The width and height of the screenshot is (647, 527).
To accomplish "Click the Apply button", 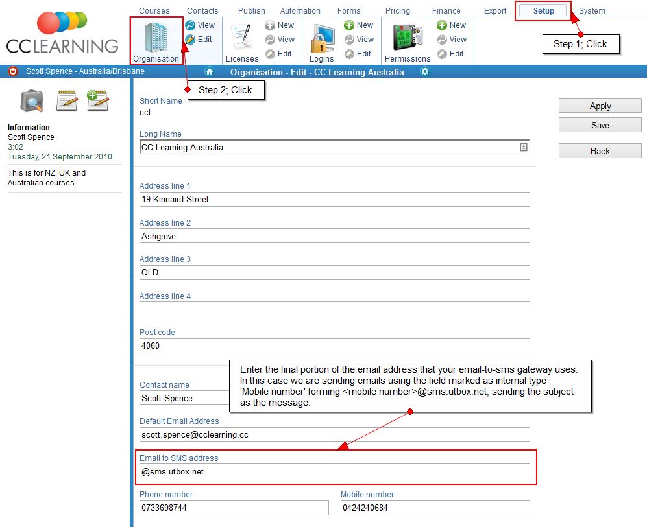I will (600, 106).
